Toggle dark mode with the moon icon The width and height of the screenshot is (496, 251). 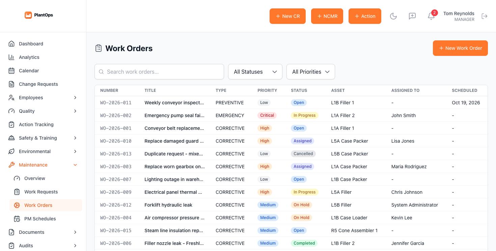coord(393,16)
